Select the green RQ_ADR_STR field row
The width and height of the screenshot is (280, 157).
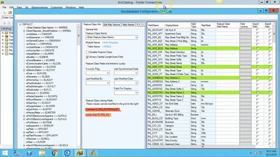(x=210, y=67)
